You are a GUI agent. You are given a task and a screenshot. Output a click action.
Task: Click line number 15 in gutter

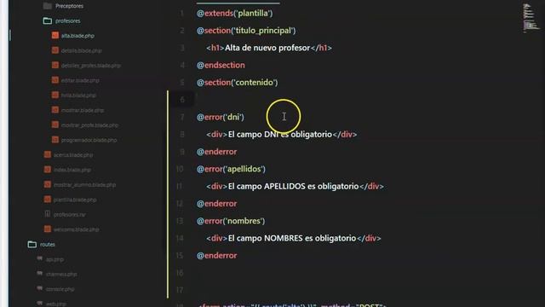[180, 256]
